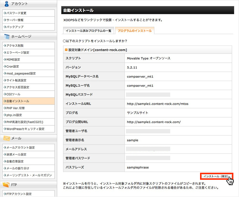The width and height of the screenshot is (239, 197).
Task: Click the メール envelope icon
Action: click(7, 138)
